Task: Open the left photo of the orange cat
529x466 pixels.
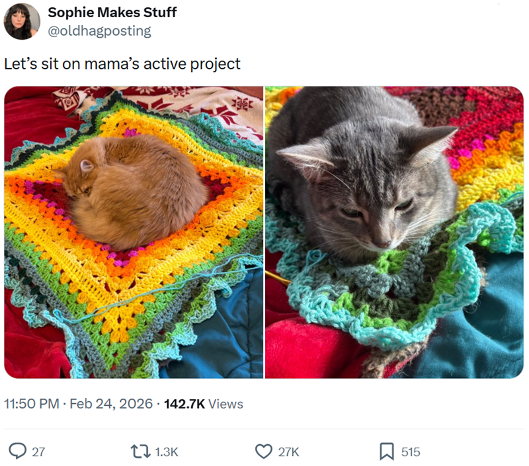Action: pos(132,231)
